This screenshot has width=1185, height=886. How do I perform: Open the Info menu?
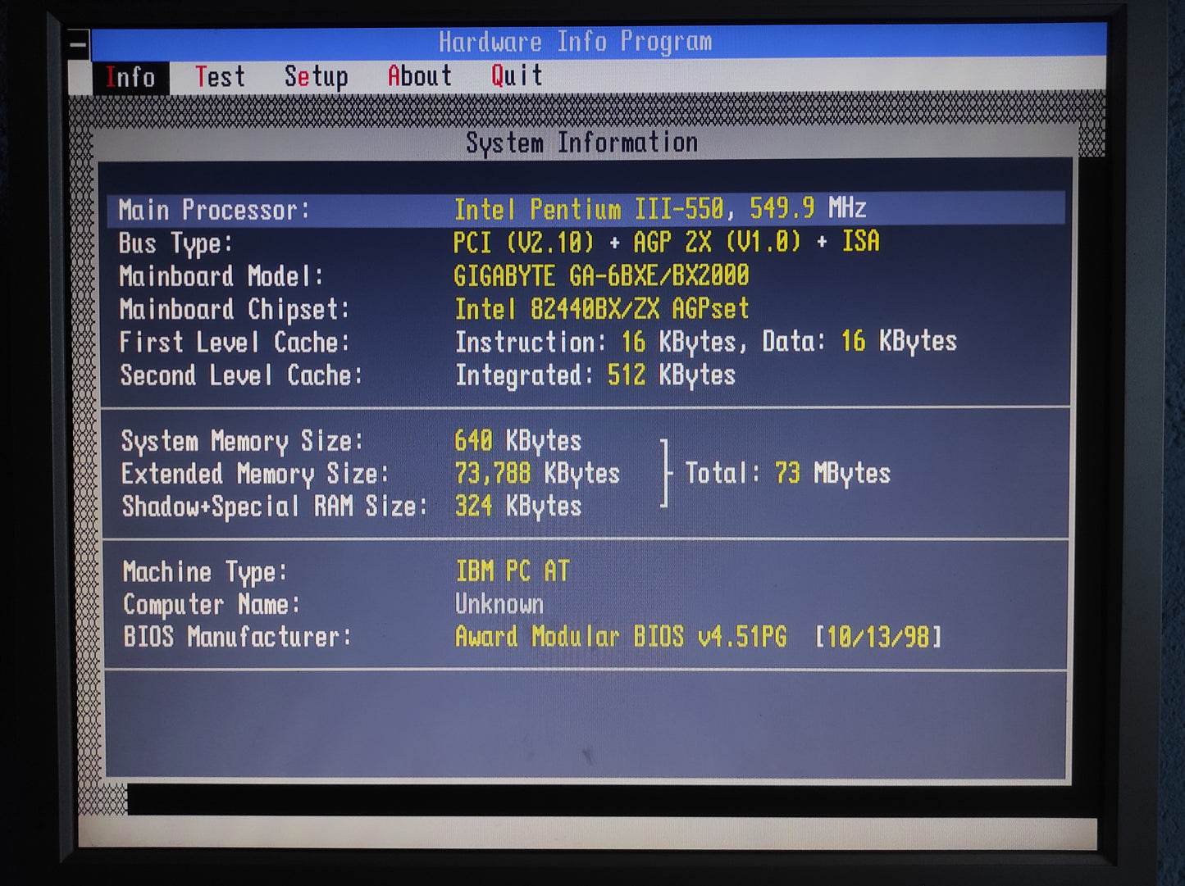[130, 77]
